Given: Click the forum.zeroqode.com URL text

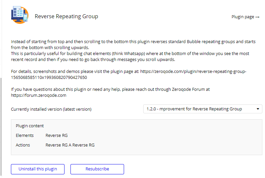Looking at the screenshot, I should click(38, 95).
